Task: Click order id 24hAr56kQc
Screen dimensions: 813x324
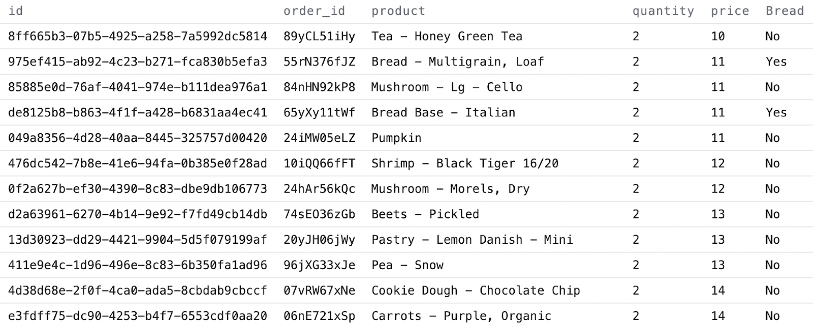Action: tap(319, 188)
